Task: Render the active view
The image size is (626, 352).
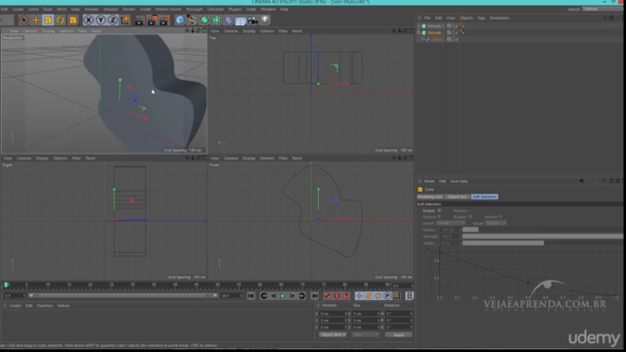Action: 139,20
